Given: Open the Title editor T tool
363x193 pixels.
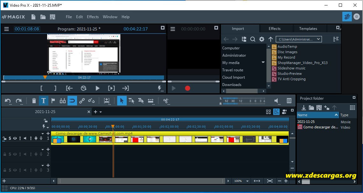Looking at the screenshot, I should 44,101.
